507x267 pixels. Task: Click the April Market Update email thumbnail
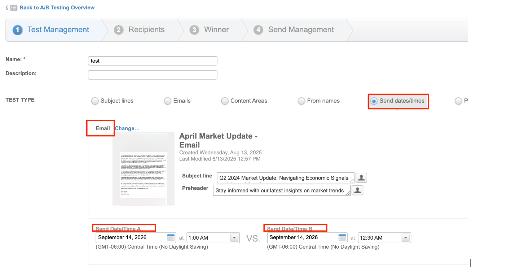[144, 169]
